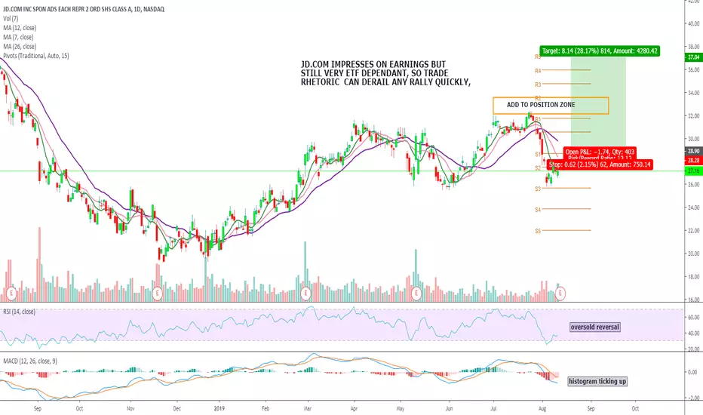The image size is (703, 415).
Task: Click the leftmost earnings E marker before September
Action: click(x=11, y=294)
